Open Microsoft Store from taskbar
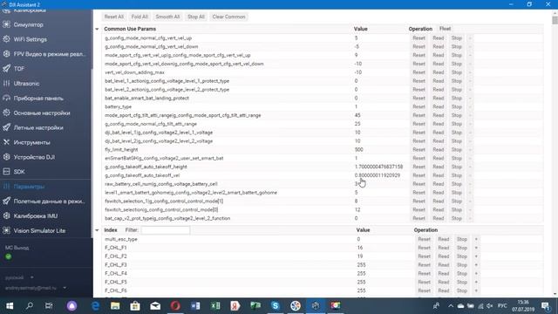The width and height of the screenshot is (558, 314). click(x=135, y=306)
